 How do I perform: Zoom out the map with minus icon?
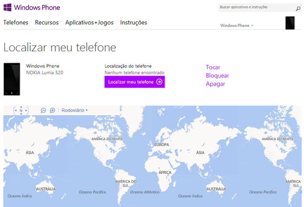[x=43, y=110]
